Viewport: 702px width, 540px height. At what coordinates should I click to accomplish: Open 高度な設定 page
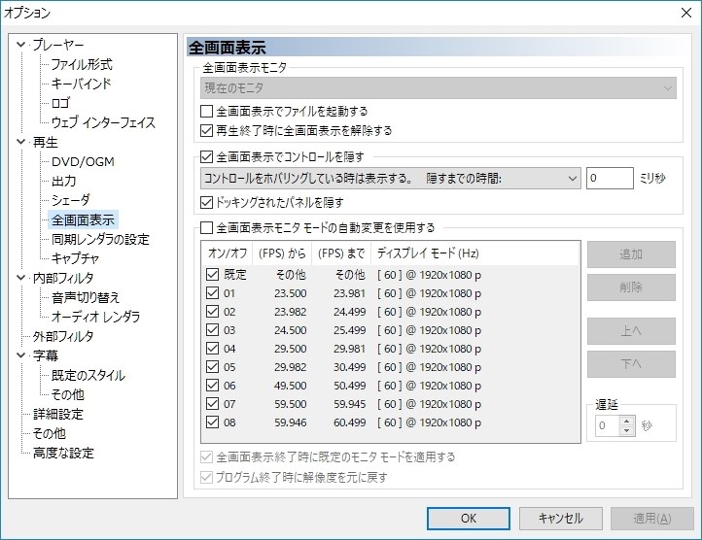tap(63, 454)
